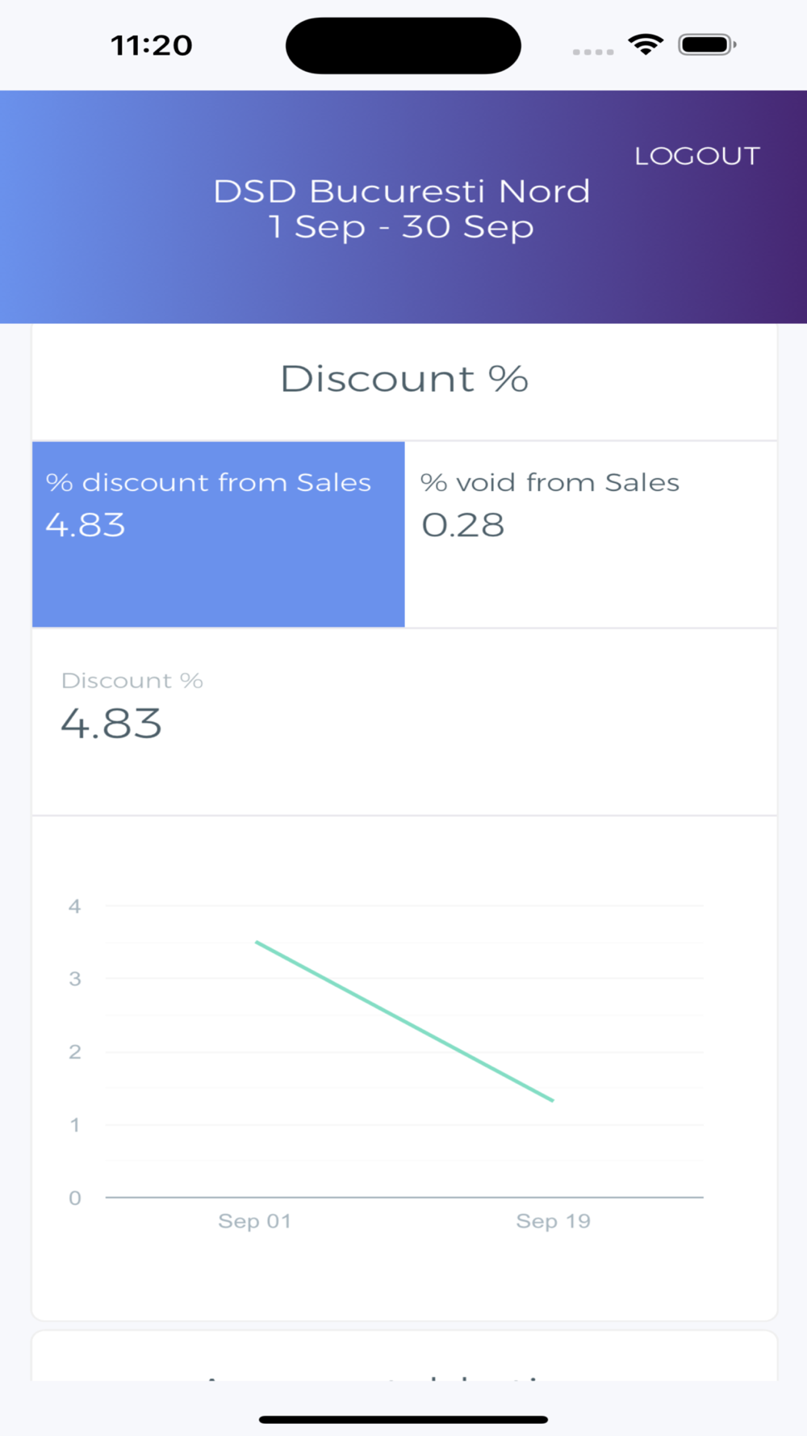Tap the y-axis label 0

click(75, 1198)
